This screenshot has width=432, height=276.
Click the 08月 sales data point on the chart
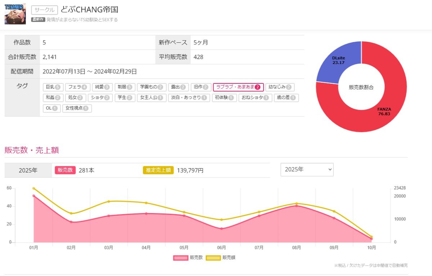tap(296, 206)
